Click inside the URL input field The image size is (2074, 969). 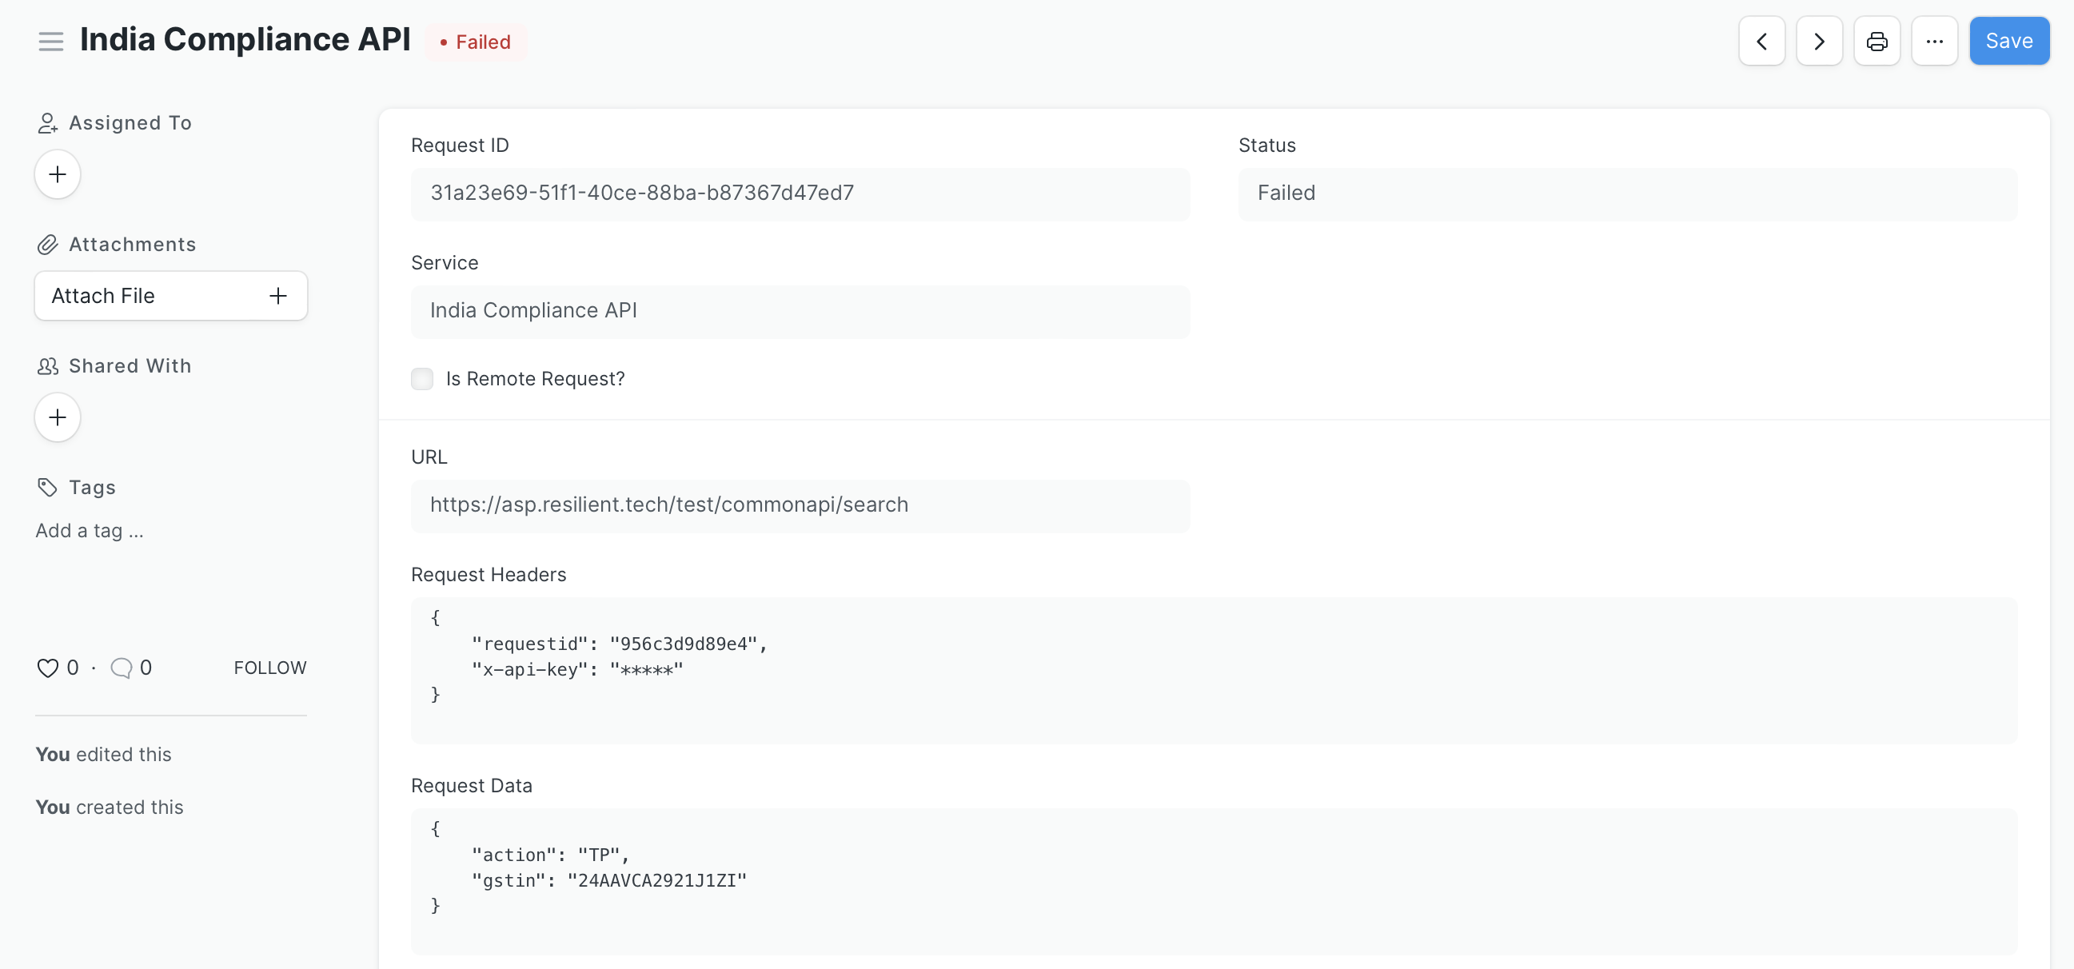(x=800, y=504)
